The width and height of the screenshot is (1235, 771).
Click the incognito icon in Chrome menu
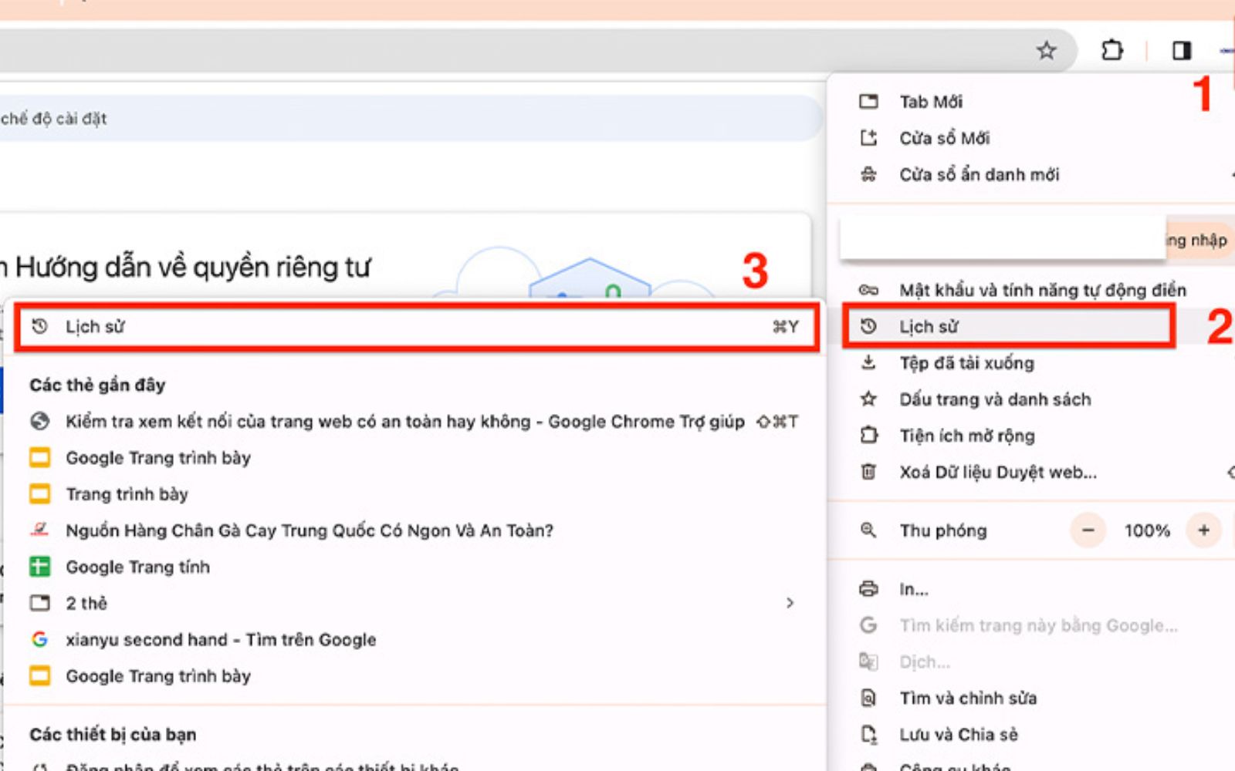point(868,174)
